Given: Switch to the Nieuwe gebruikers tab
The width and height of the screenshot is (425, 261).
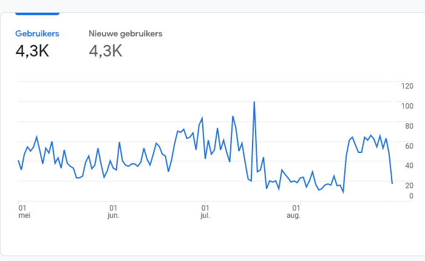Looking at the screenshot, I should click(x=126, y=33).
